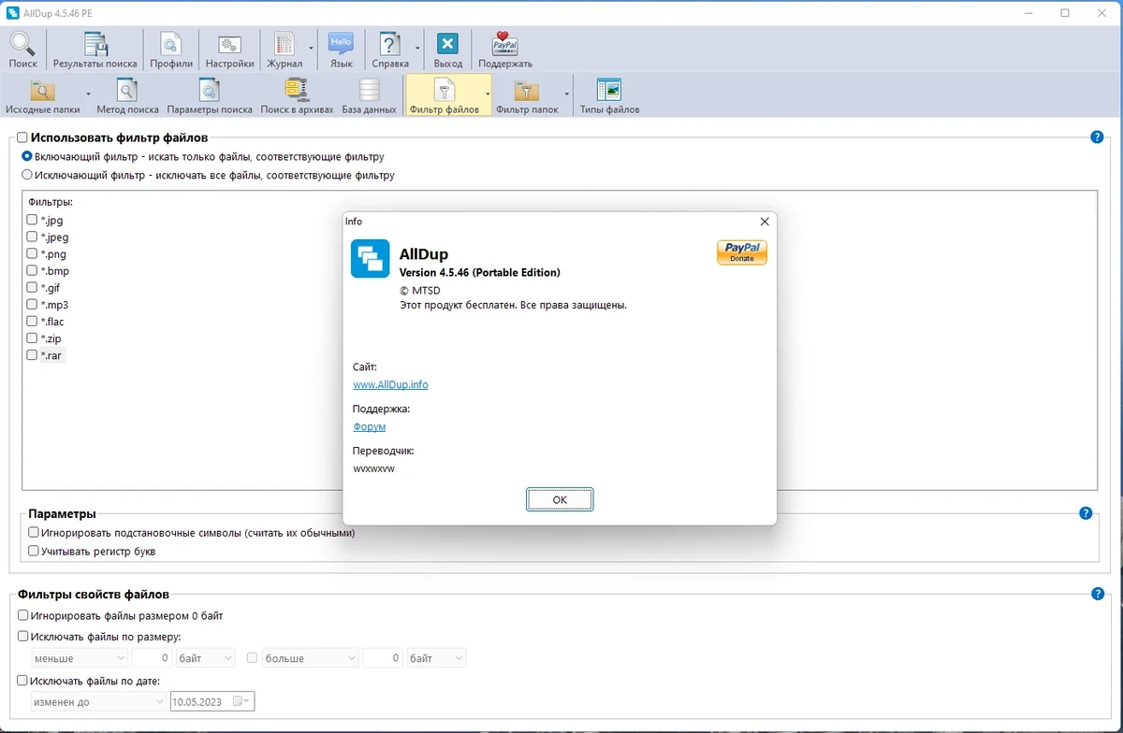This screenshot has height=733, width=1123.
Task: Check the *.png filter box
Action: click(32, 253)
